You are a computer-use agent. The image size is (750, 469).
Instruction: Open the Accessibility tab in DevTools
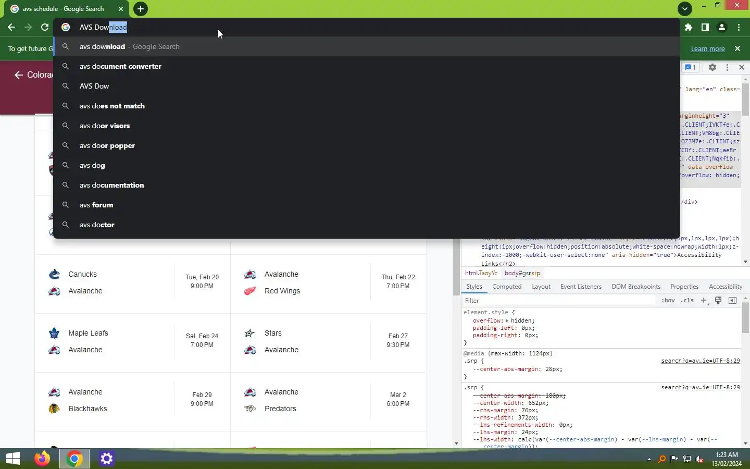[726, 287]
